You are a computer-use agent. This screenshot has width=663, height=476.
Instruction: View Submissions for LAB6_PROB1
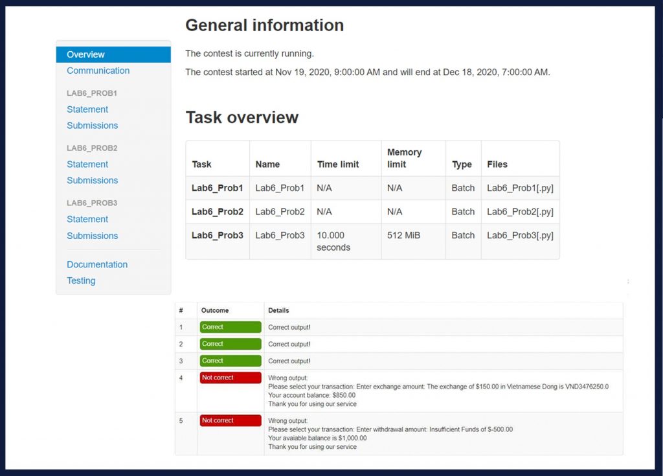[93, 126]
